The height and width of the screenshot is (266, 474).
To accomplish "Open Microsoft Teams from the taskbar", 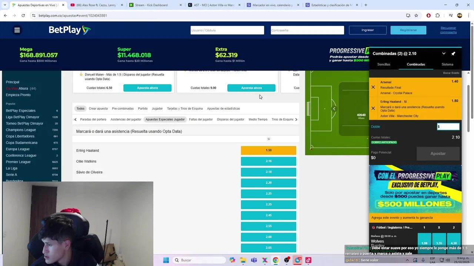I will click(x=254, y=260).
